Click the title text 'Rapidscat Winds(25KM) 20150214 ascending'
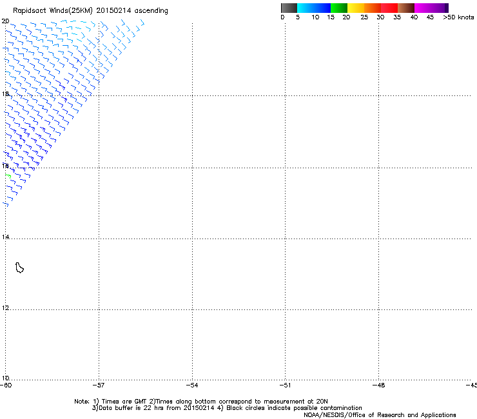The width and height of the screenshot is (477, 419). pyautogui.click(x=90, y=11)
